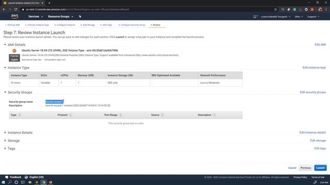Open the Terms of Use footer link
This screenshot has height=185, width=330.
point(318,177)
